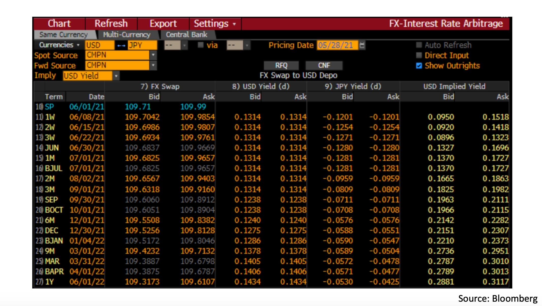
Task: Click the Pricing Date 05/28/21 field
Action: point(337,45)
